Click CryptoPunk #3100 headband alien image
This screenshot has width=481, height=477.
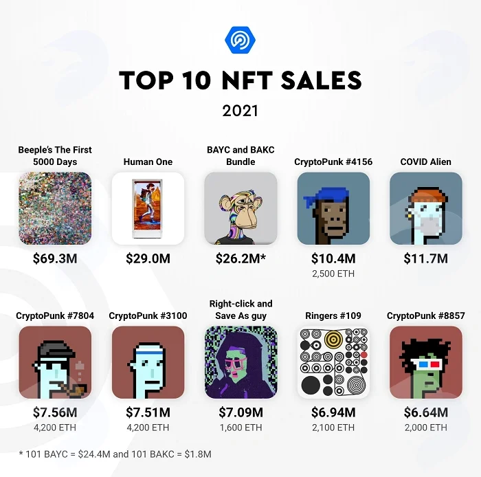point(148,362)
